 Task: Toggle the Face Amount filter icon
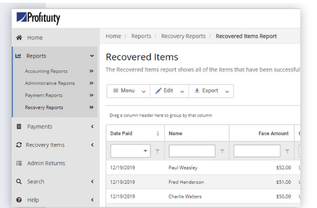pyautogui.click(x=287, y=151)
